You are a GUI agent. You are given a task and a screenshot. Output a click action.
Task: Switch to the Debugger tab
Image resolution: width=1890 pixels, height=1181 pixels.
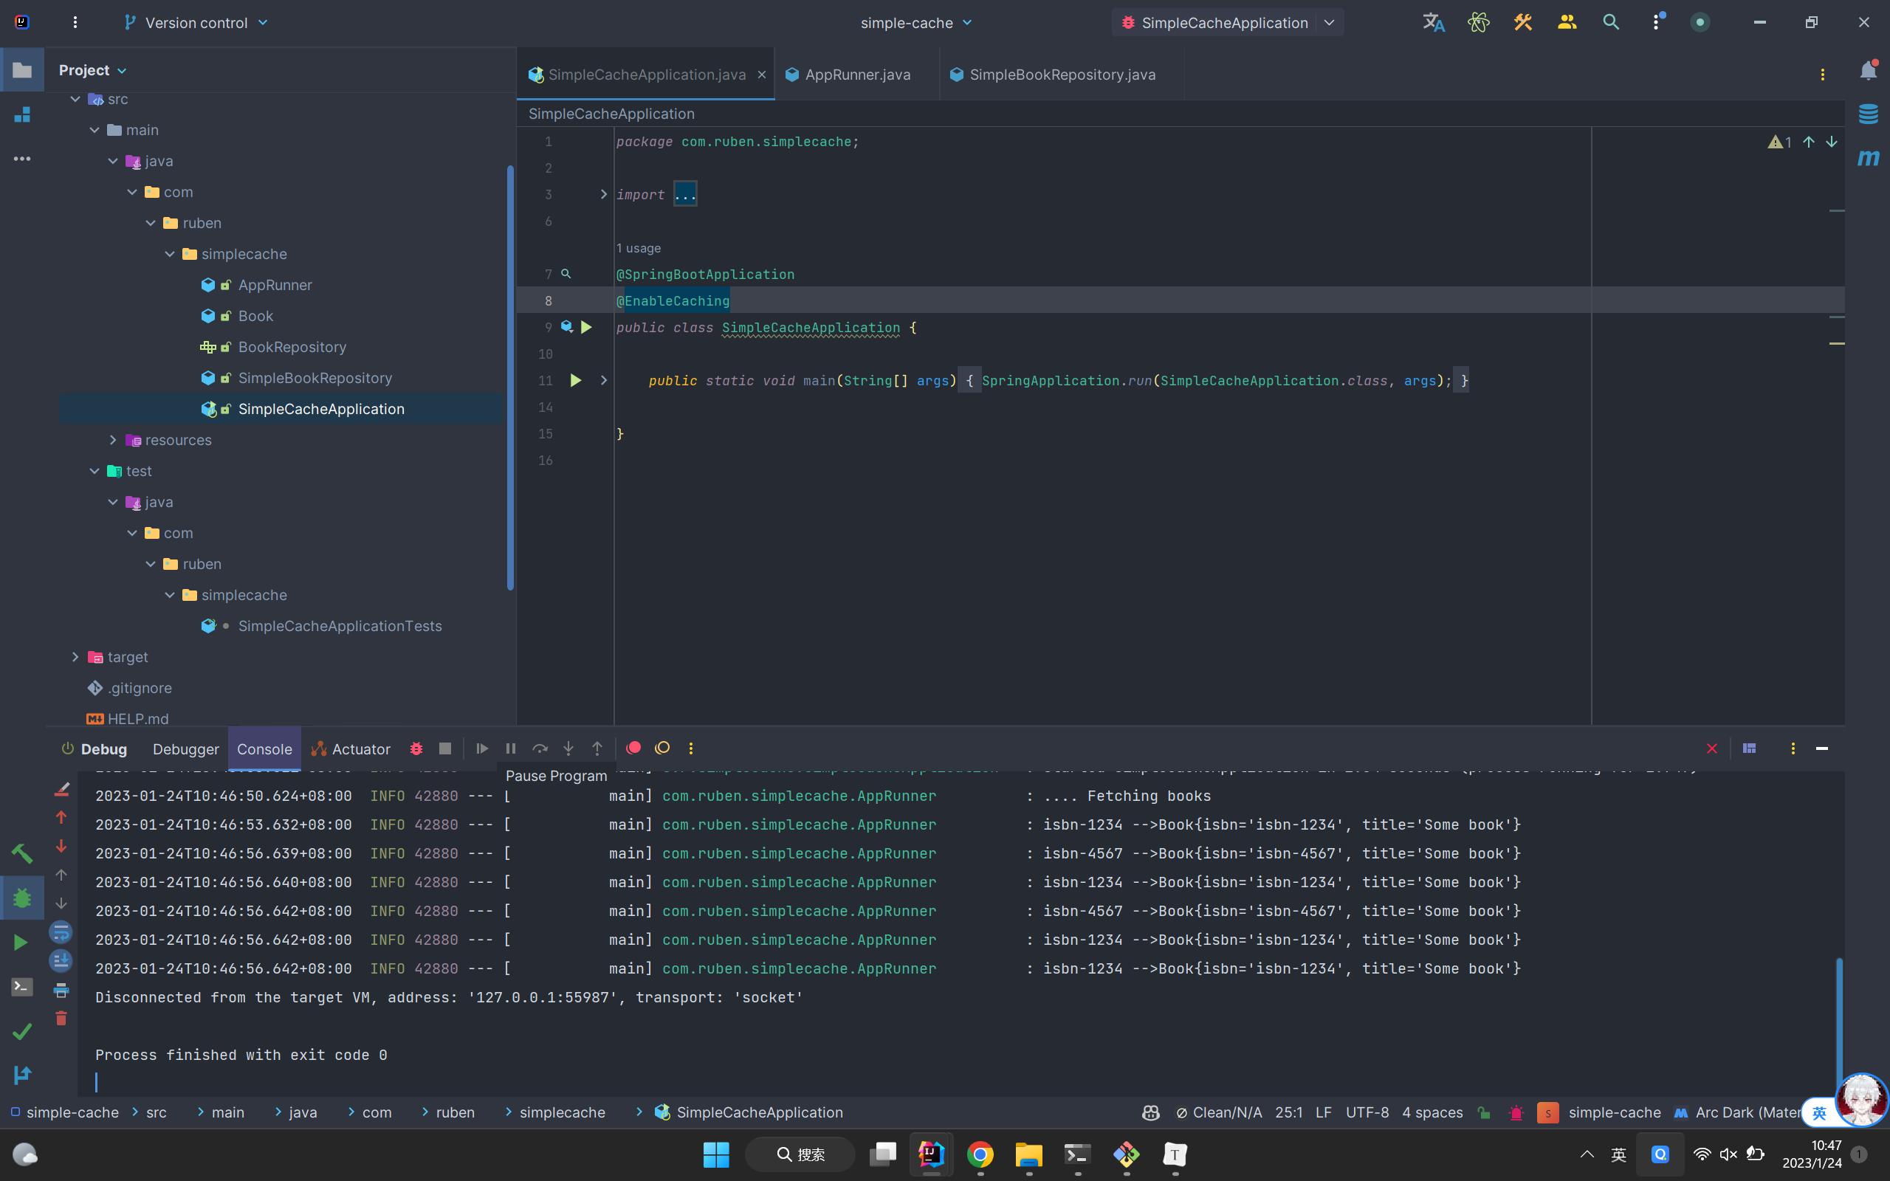pyautogui.click(x=185, y=749)
